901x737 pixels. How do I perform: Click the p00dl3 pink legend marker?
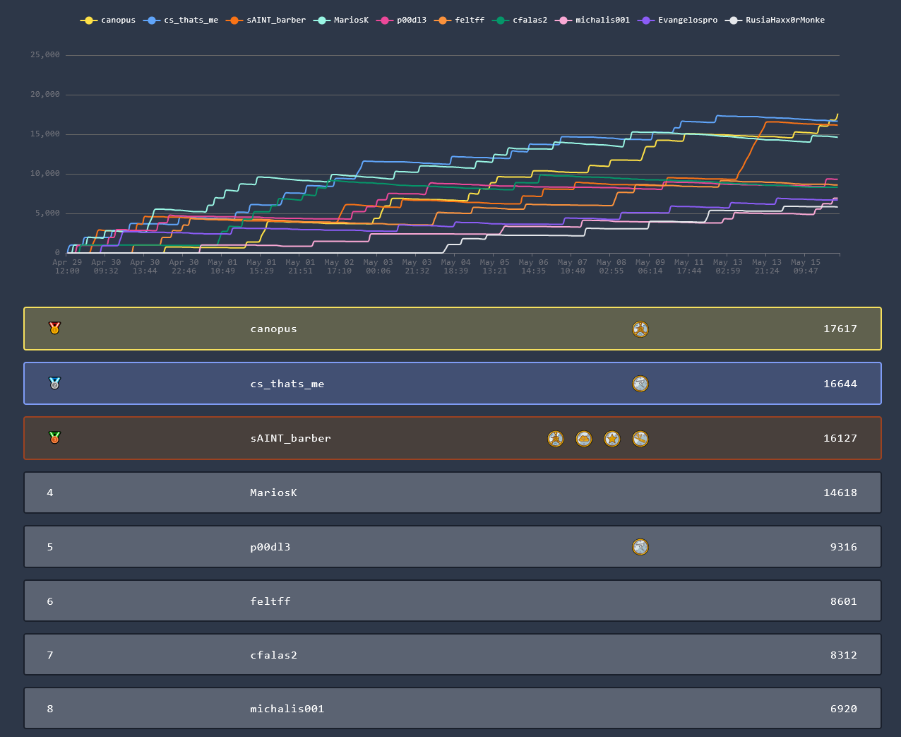(385, 20)
